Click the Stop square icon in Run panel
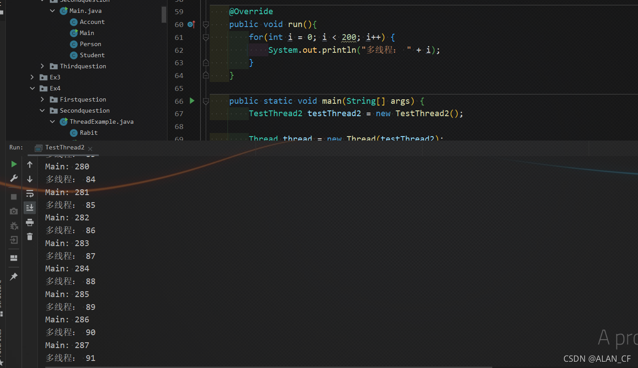 point(14,196)
